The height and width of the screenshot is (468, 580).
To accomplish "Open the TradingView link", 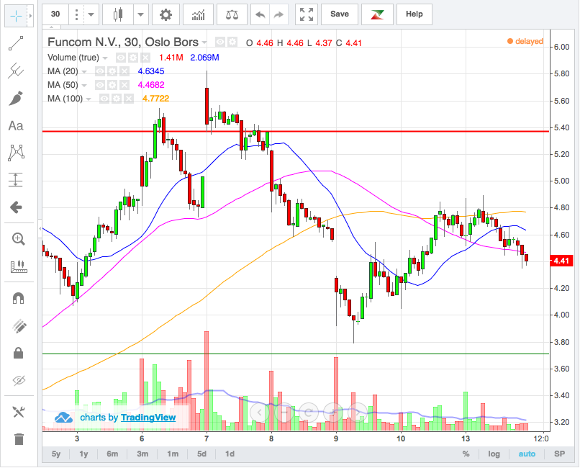I will point(148,418).
